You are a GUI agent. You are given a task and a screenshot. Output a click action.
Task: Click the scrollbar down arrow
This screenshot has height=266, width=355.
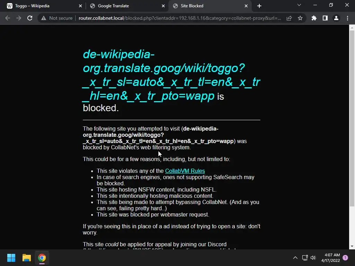click(x=352, y=246)
